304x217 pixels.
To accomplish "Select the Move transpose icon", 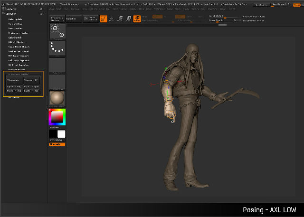I will click(x=120, y=19).
